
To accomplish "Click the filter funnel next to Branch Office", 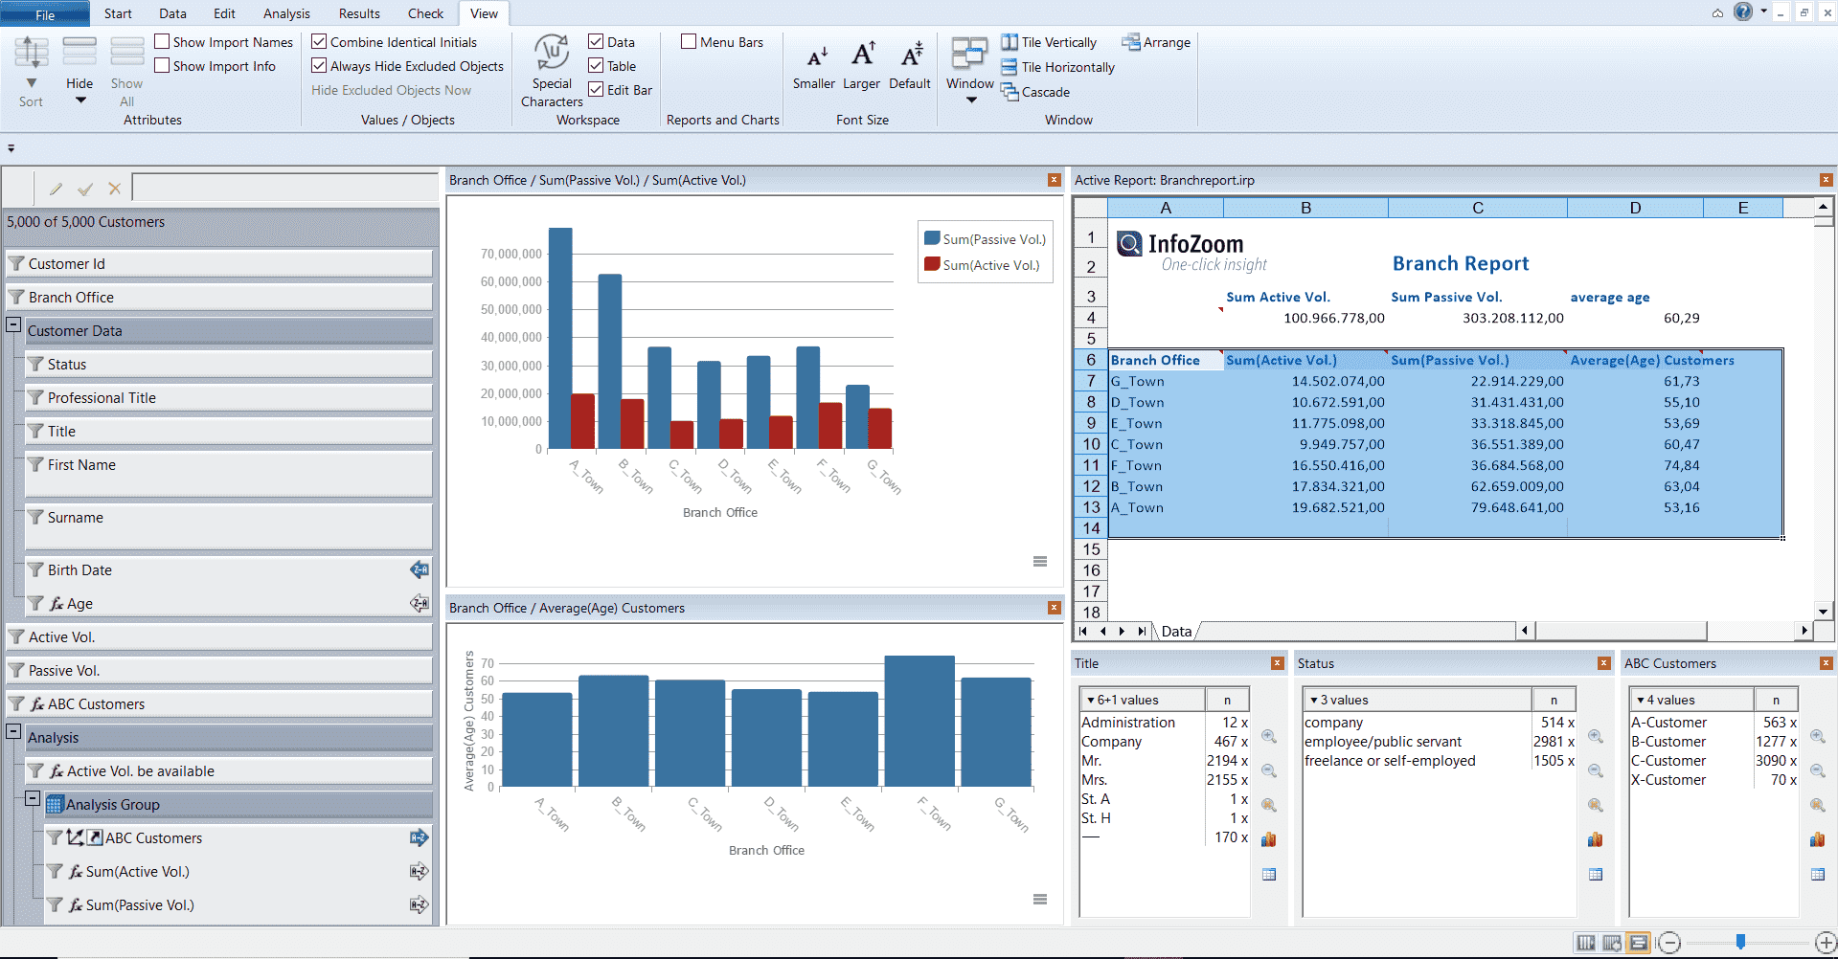I will coord(16,298).
